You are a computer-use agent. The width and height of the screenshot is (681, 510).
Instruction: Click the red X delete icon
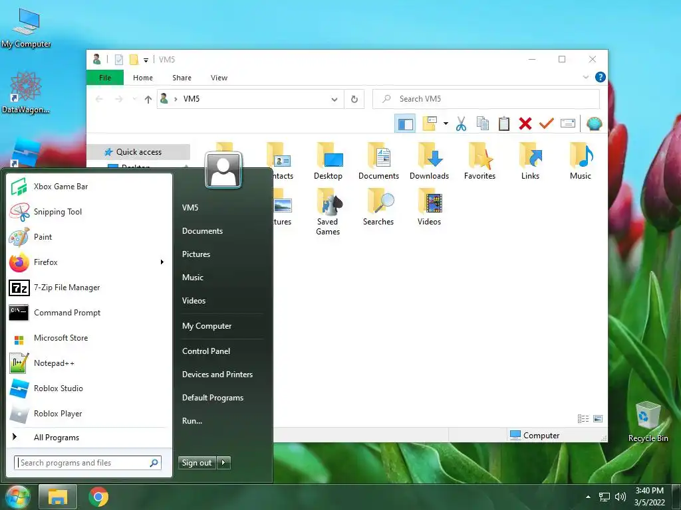525,124
